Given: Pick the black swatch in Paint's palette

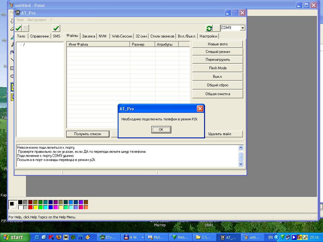Looking at the screenshot, I should click(21, 202).
